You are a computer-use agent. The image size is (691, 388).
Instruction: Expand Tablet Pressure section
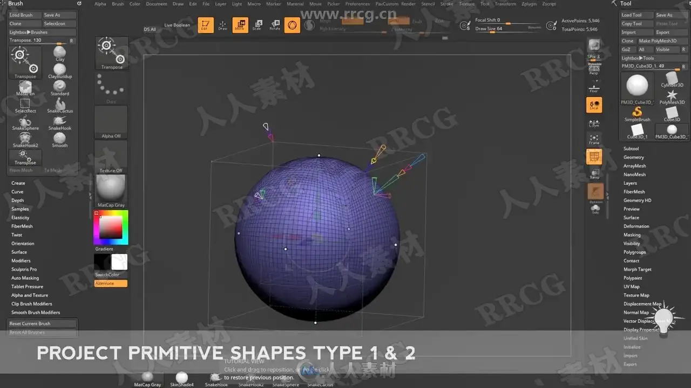pyautogui.click(x=27, y=287)
